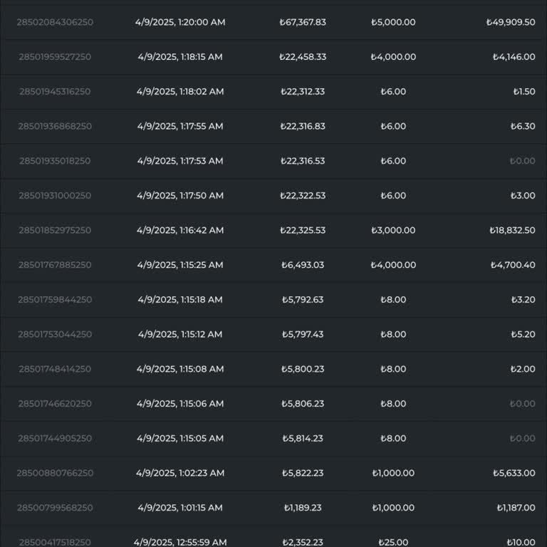
Task: Click transaction ID 28501945316250
Action: [x=55, y=91]
